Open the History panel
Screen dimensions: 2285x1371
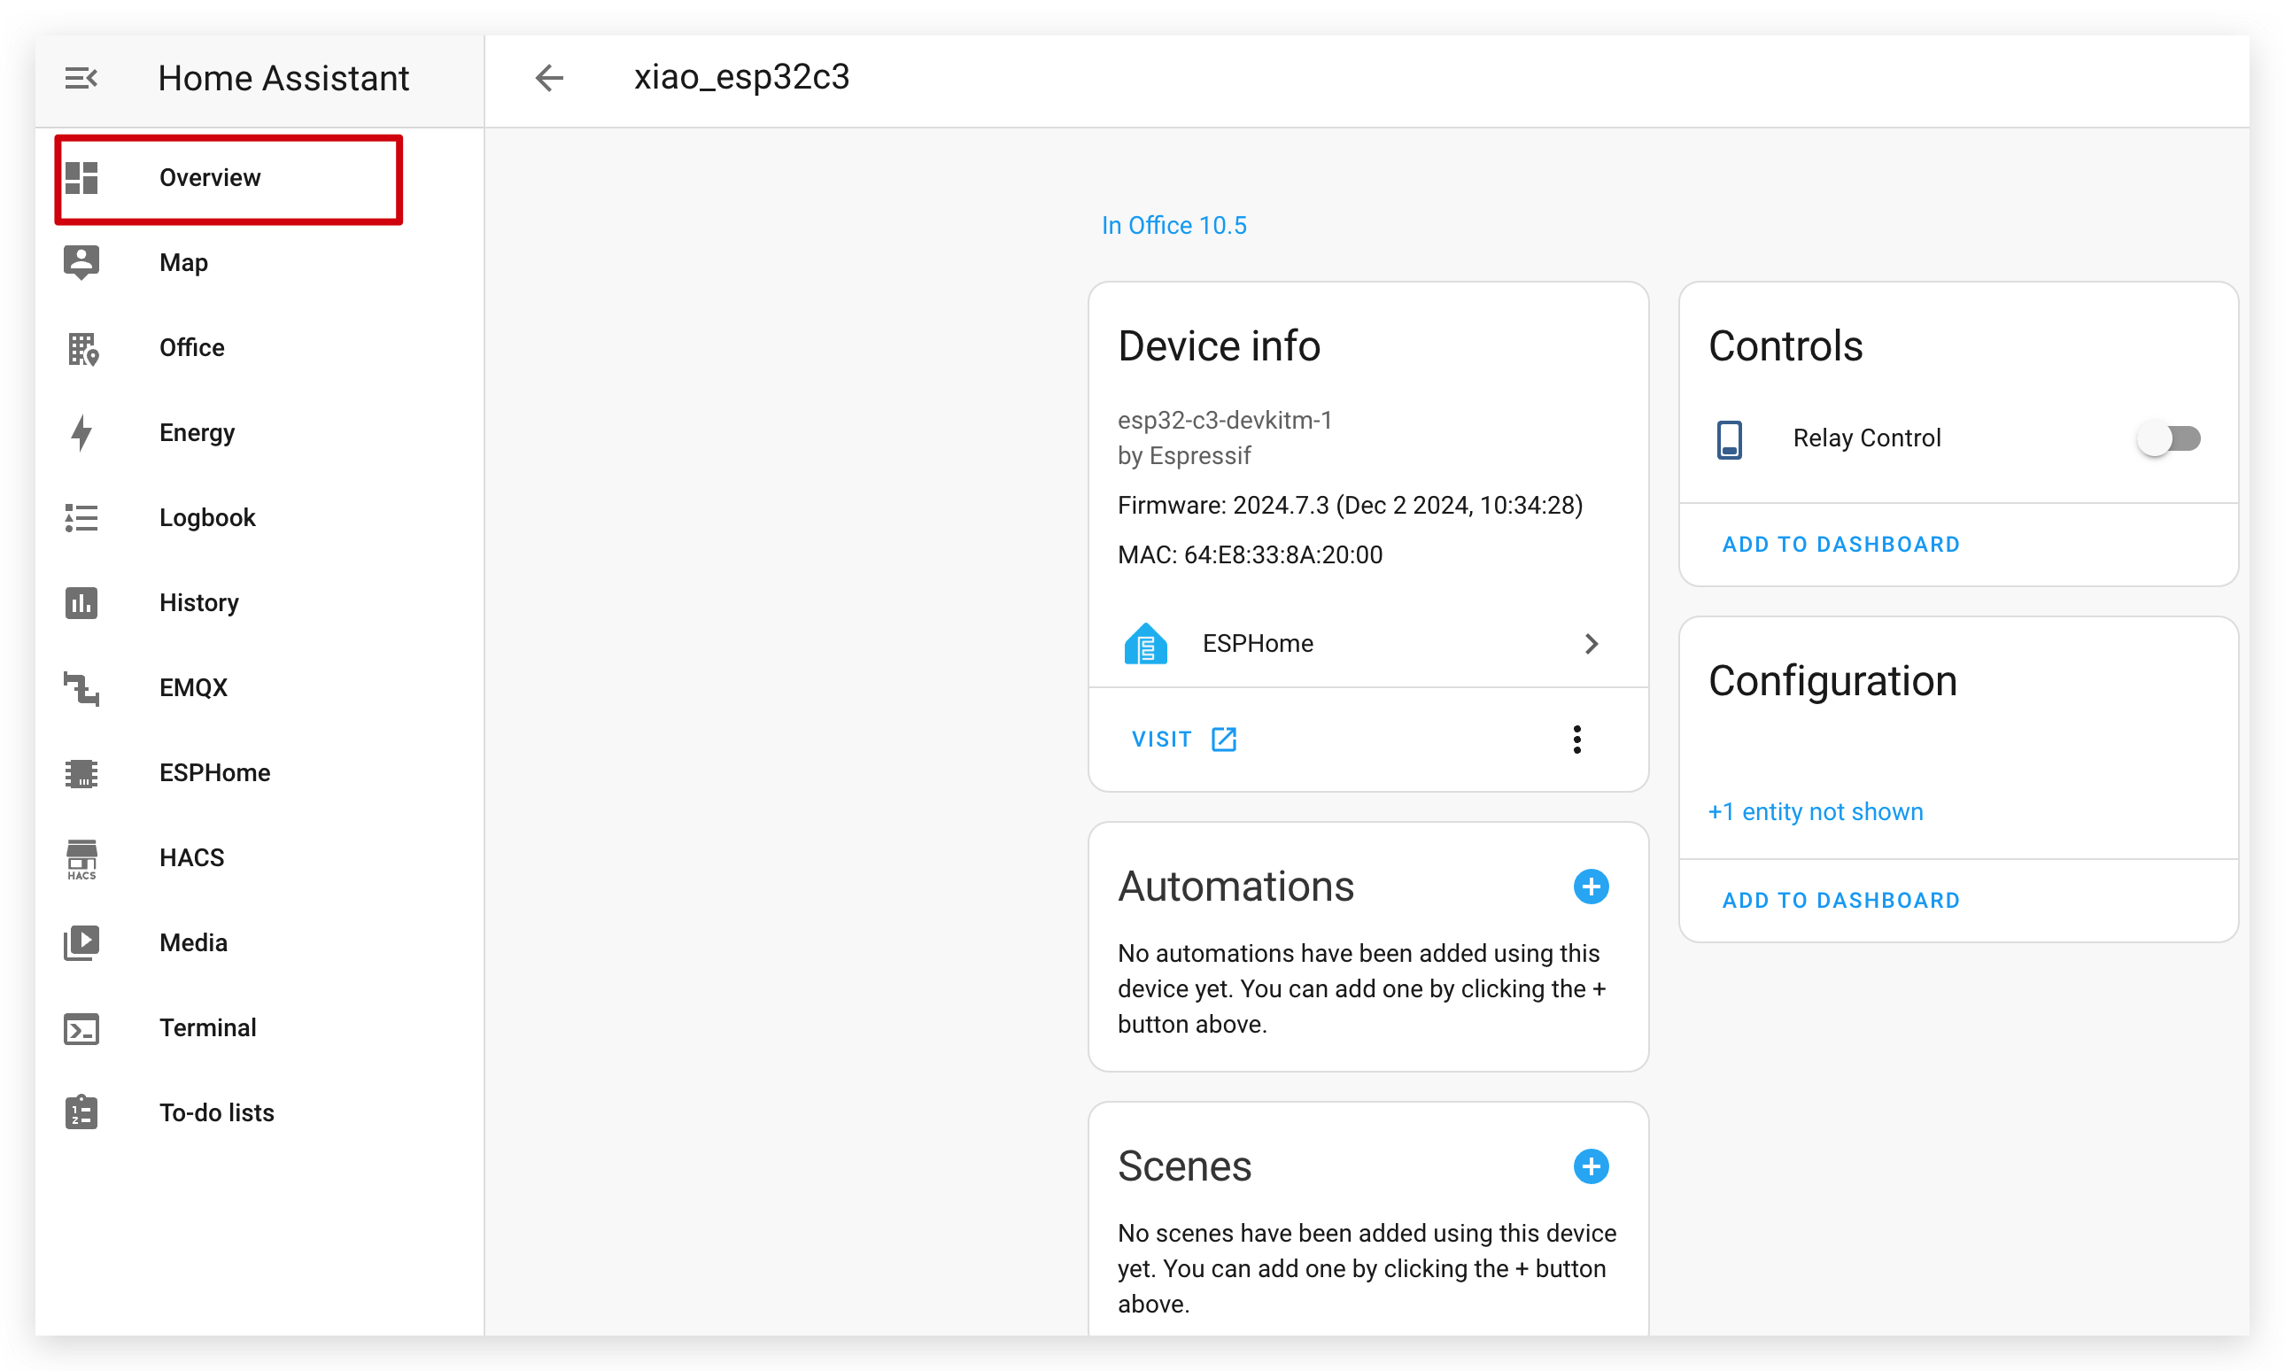[259, 603]
